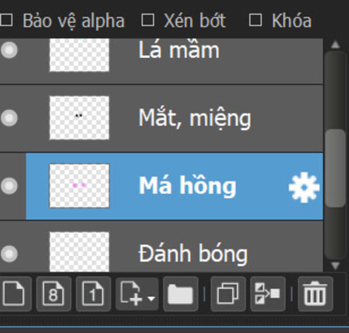Merge layer down icon
This screenshot has width=349, height=333.
click(268, 293)
